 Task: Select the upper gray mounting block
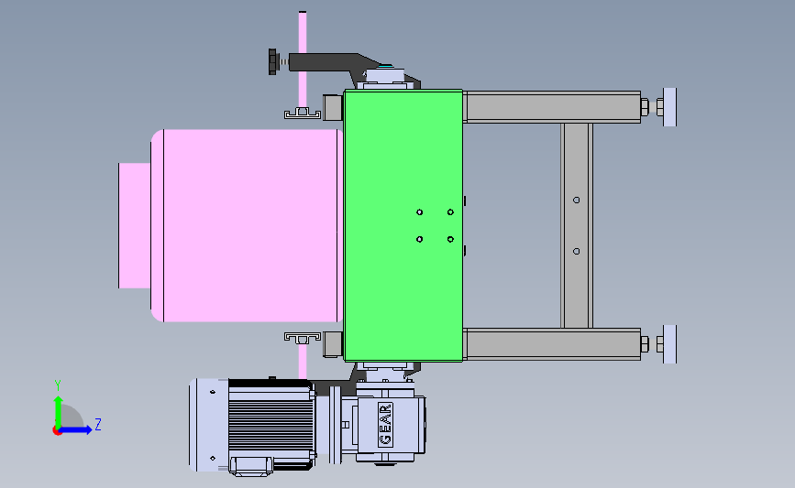tap(333, 107)
